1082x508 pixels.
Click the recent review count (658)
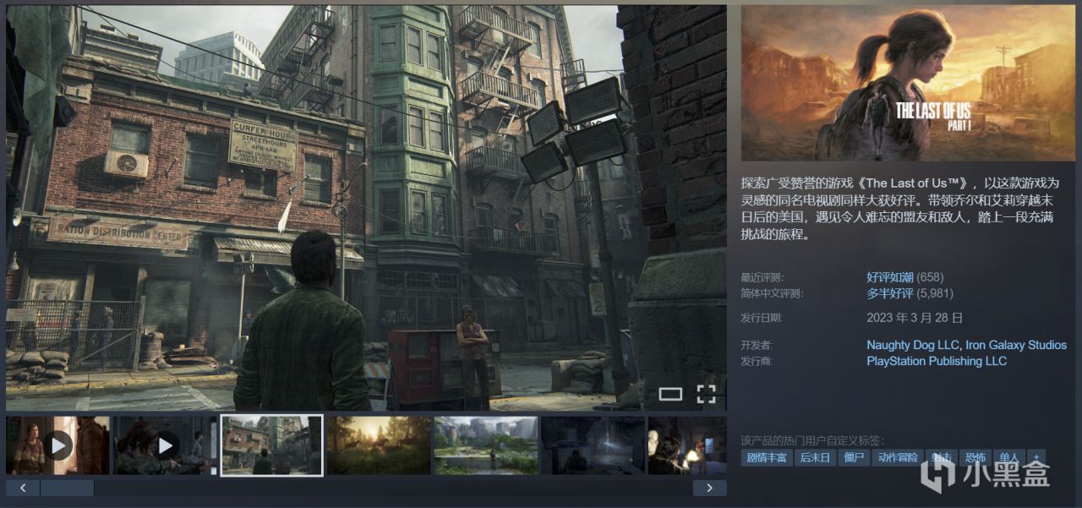point(931,277)
